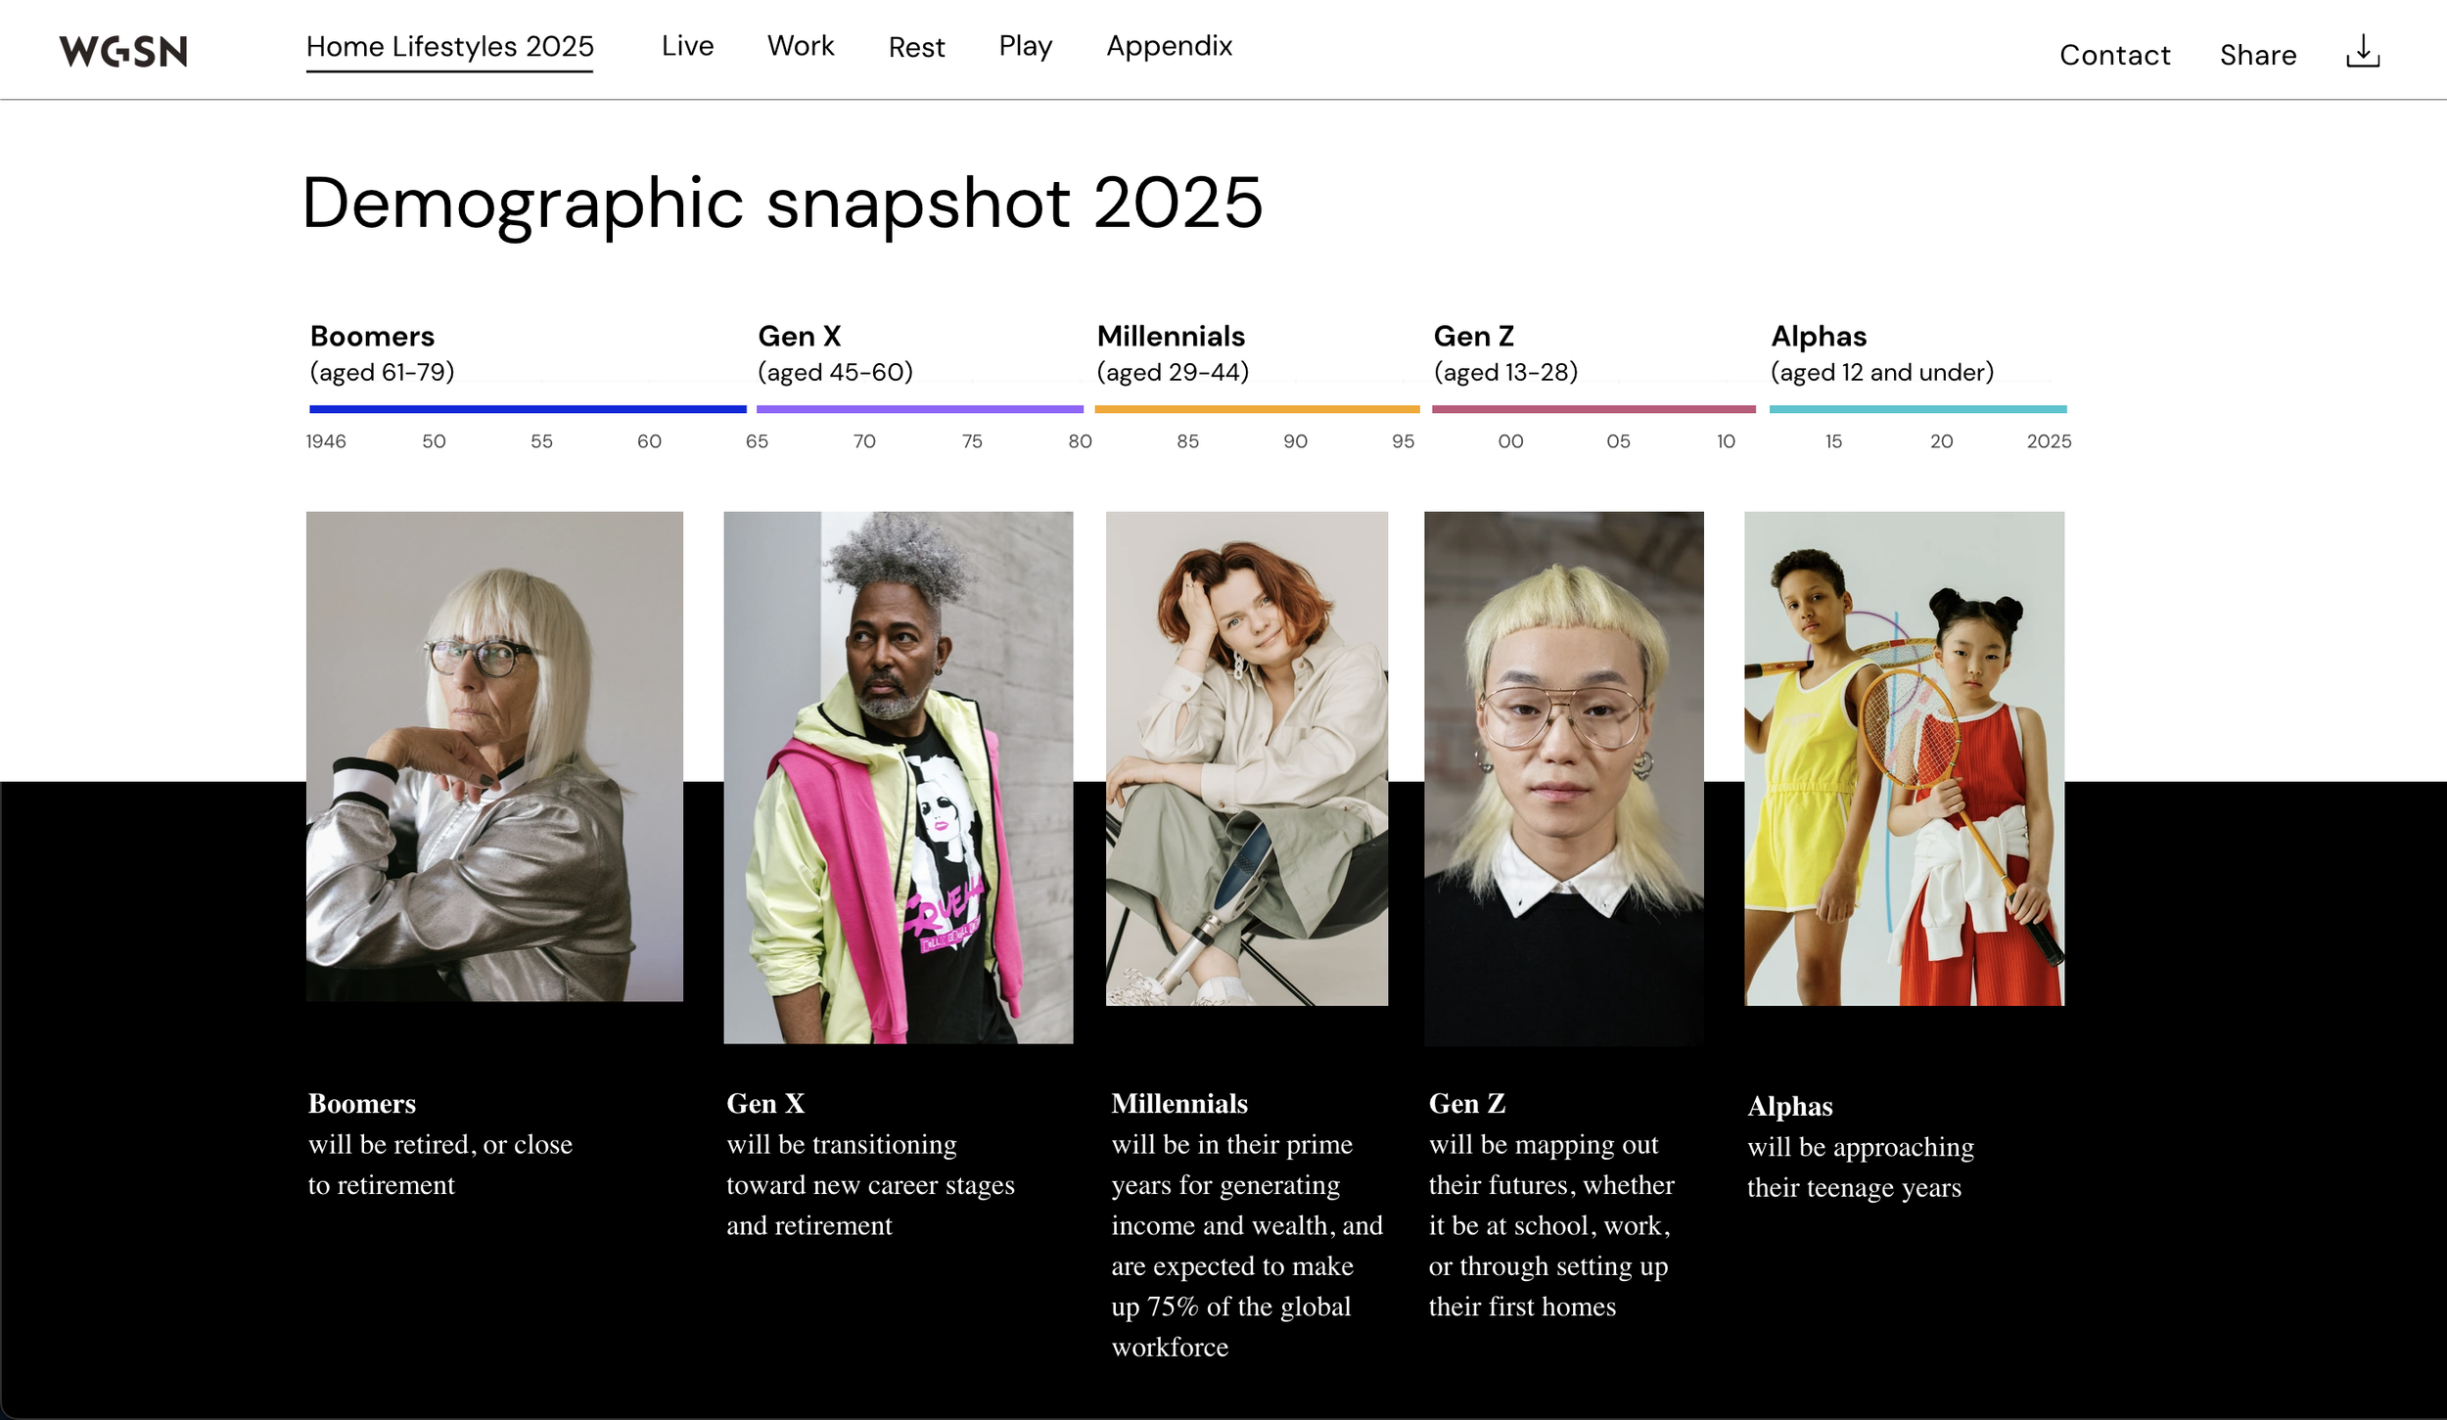Switch to the Work tab
This screenshot has width=2447, height=1420.
(800, 46)
